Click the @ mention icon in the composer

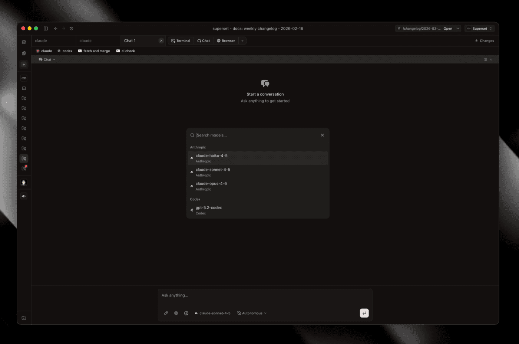tap(176, 313)
